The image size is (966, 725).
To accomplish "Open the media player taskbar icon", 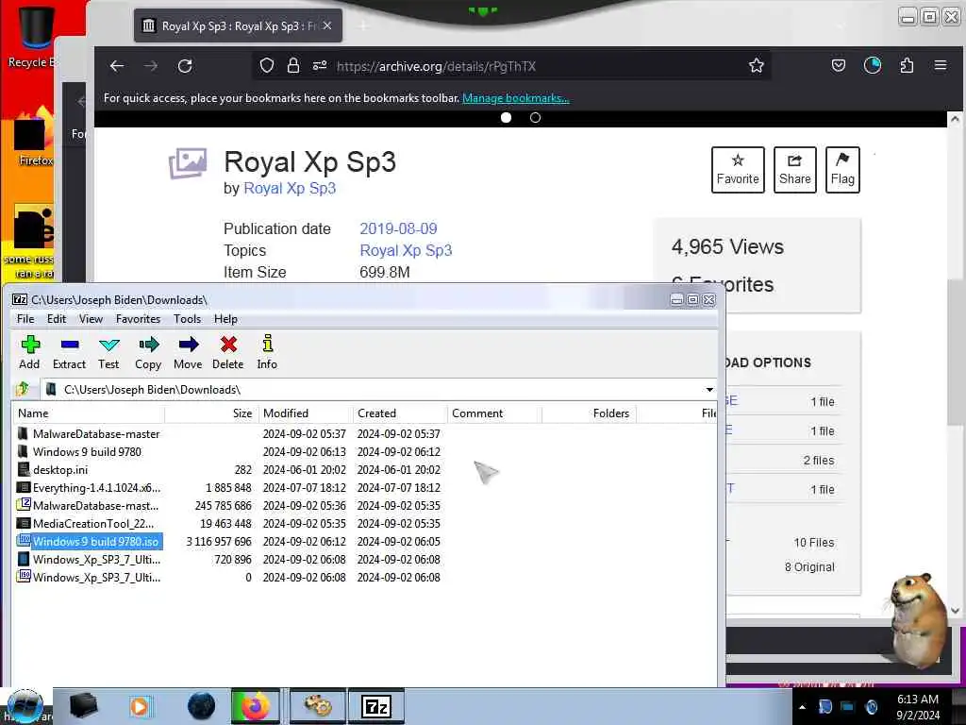I will [140, 706].
